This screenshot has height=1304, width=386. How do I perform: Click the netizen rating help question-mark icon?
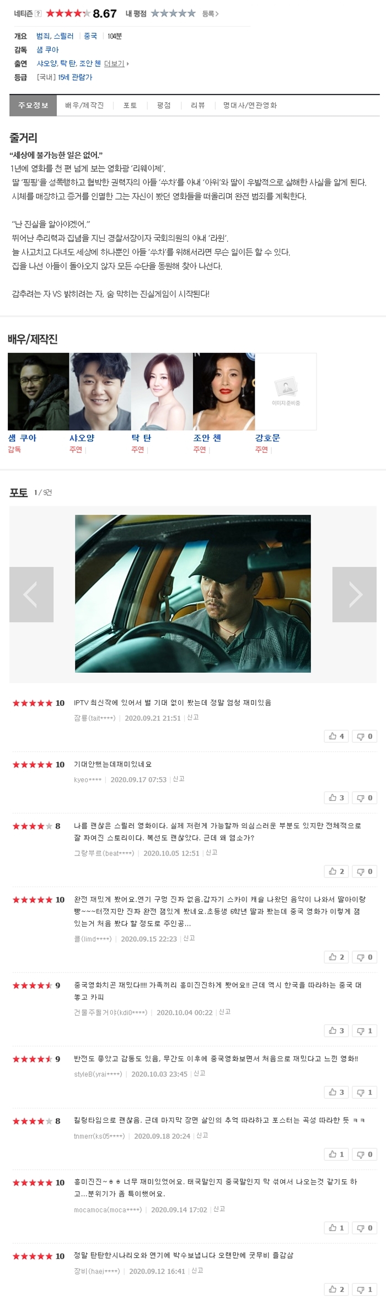39,13
